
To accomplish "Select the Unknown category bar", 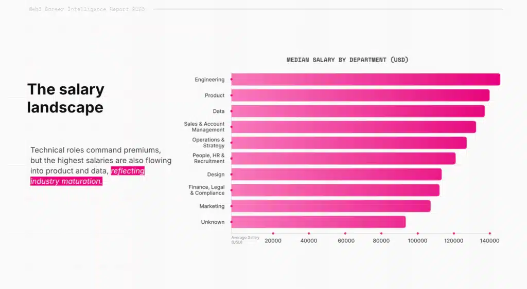I will pos(318,222).
